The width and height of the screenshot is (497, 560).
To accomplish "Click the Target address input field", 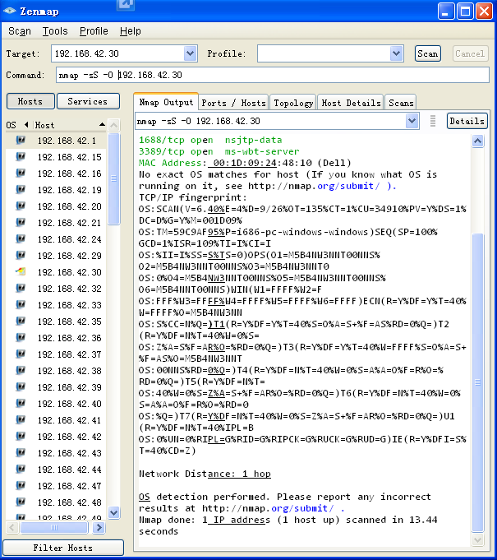I will pyautogui.click(x=118, y=53).
